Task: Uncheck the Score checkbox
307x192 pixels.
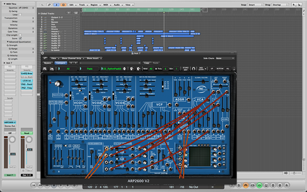Action: point(20,38)
